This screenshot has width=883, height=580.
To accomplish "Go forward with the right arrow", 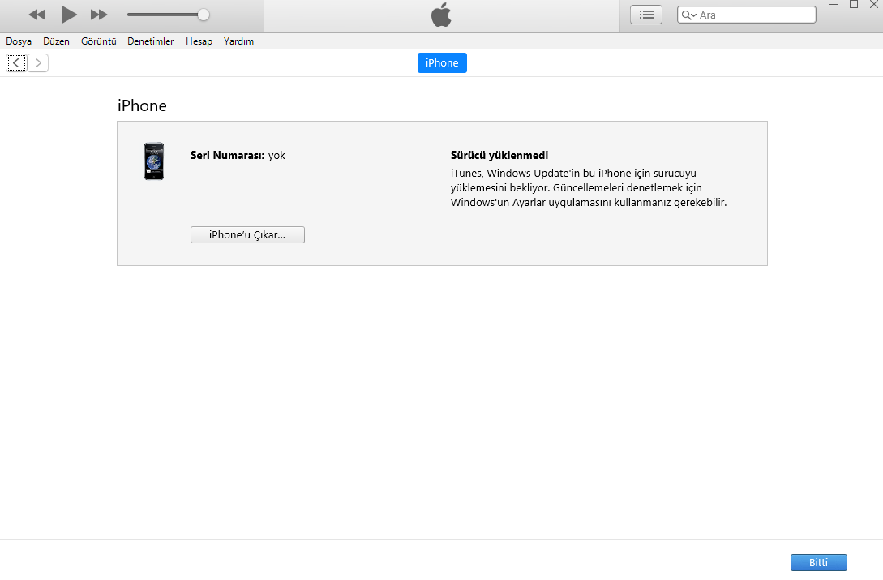I will (x=38, y=62).
